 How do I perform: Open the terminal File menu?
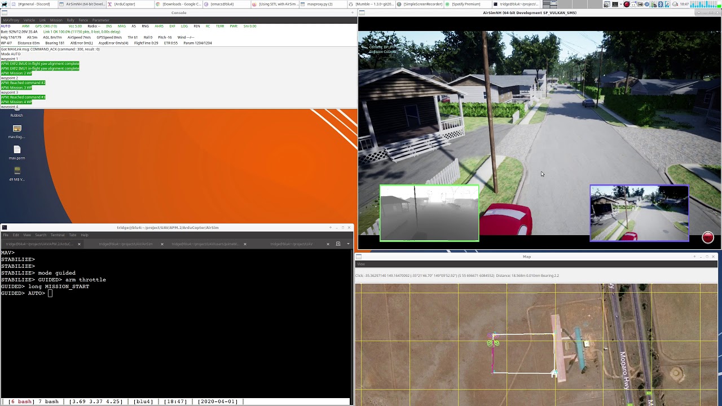[x=6, y=235]
